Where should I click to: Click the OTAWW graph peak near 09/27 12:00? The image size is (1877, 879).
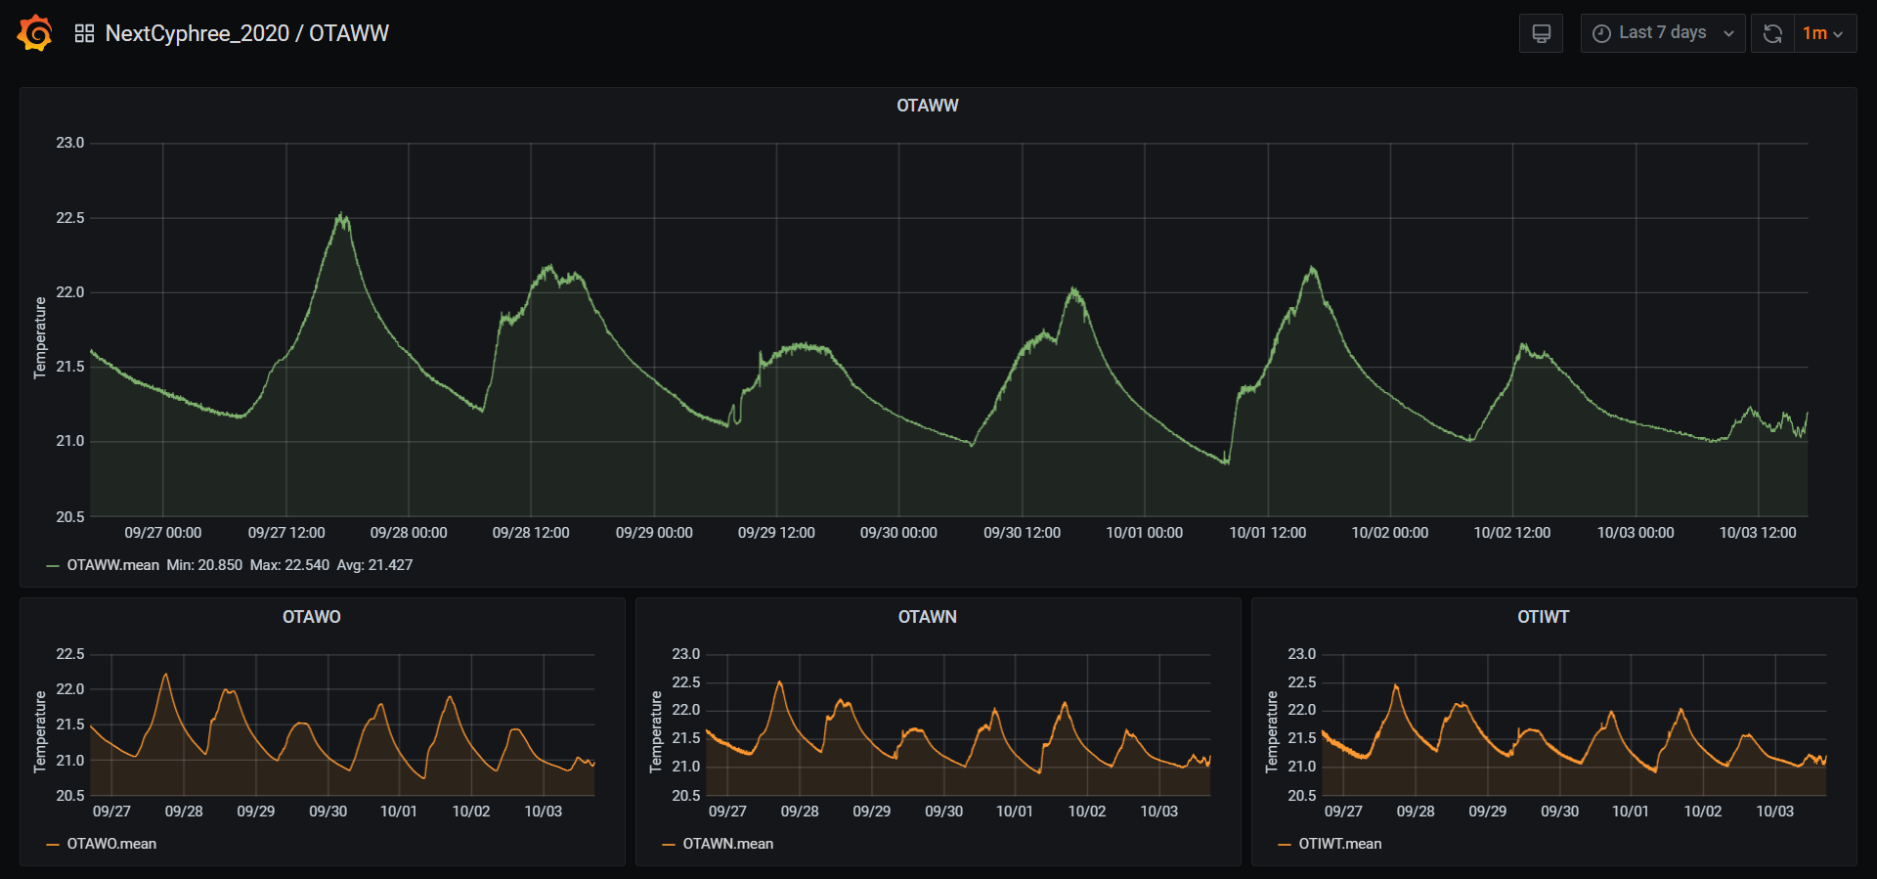pyautogui.click(x=341, y=215)
